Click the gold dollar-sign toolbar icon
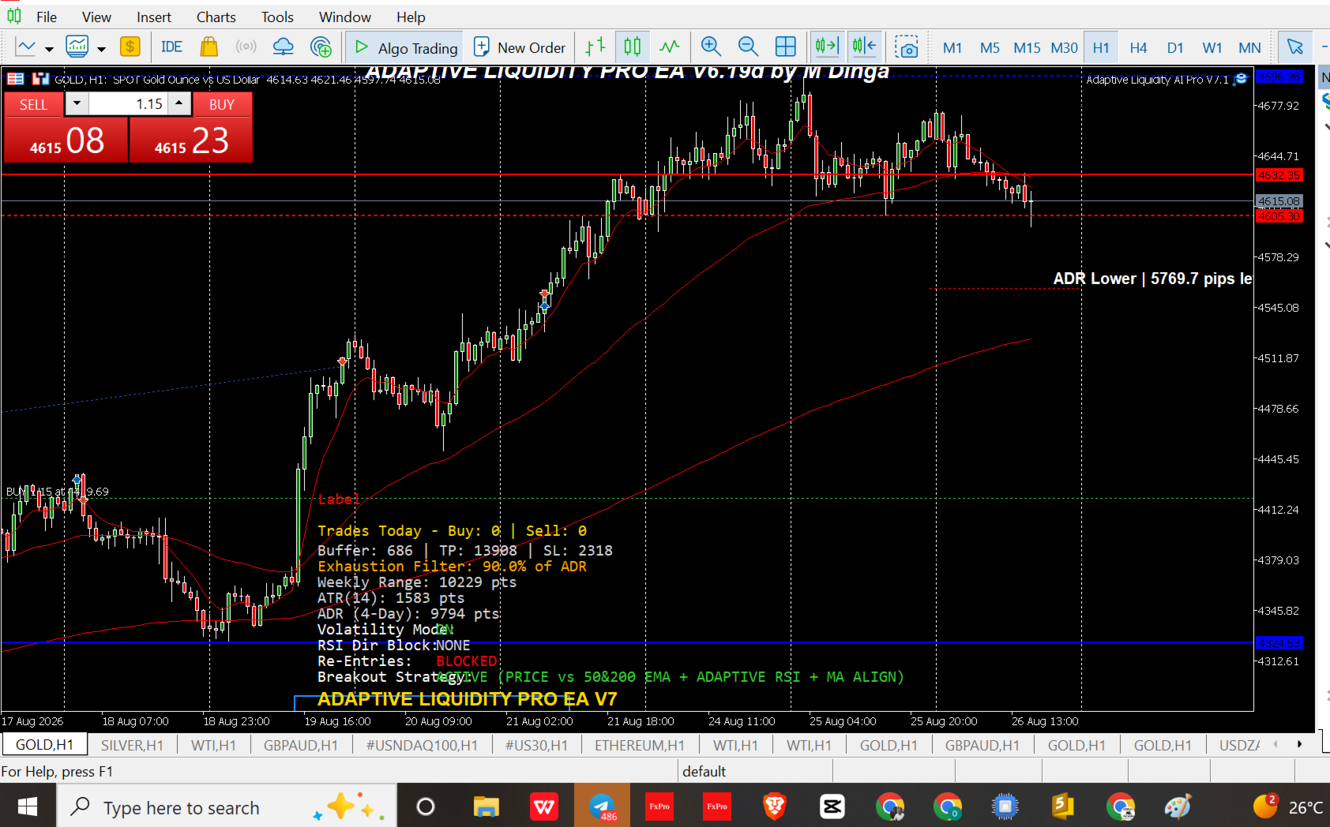This screenshot has width=1330, height=827. (130, 47)
